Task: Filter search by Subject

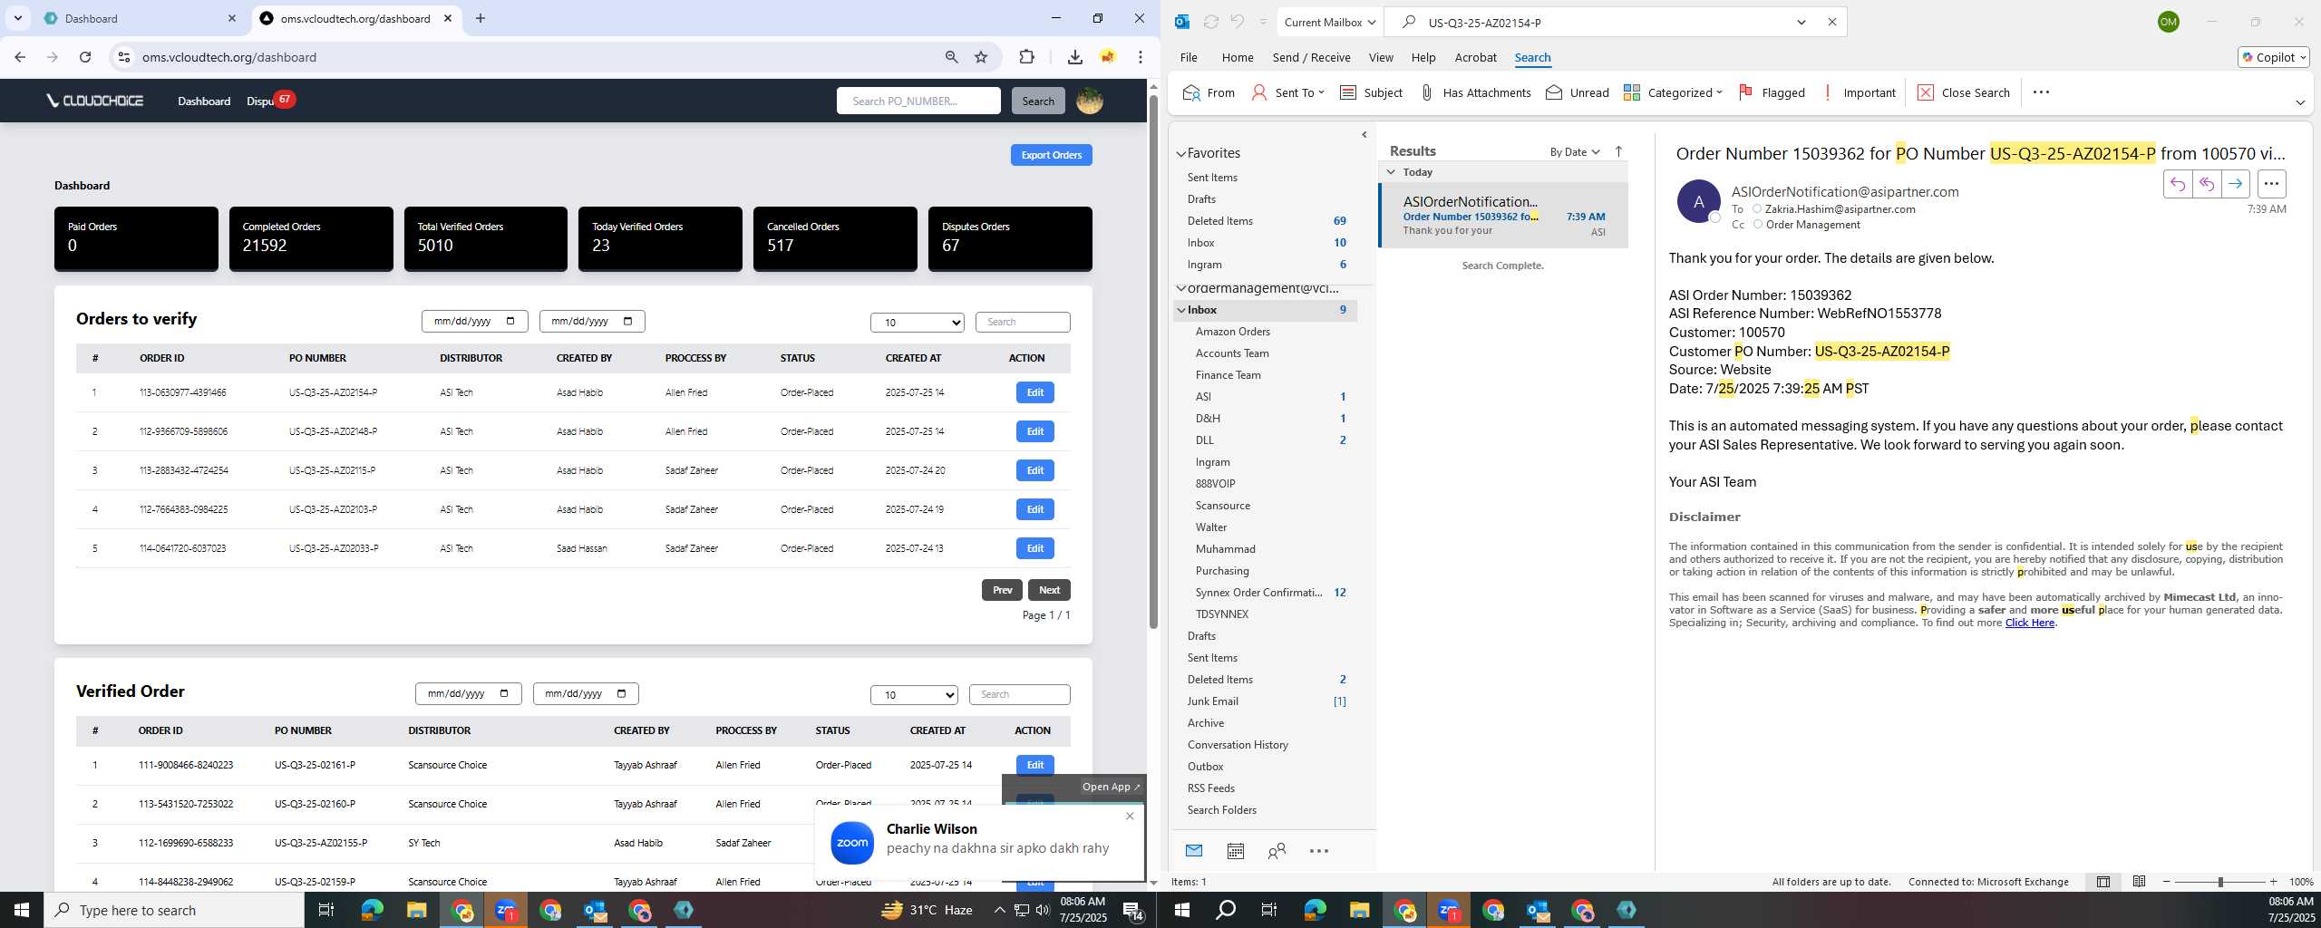Action: (1371, 92)
